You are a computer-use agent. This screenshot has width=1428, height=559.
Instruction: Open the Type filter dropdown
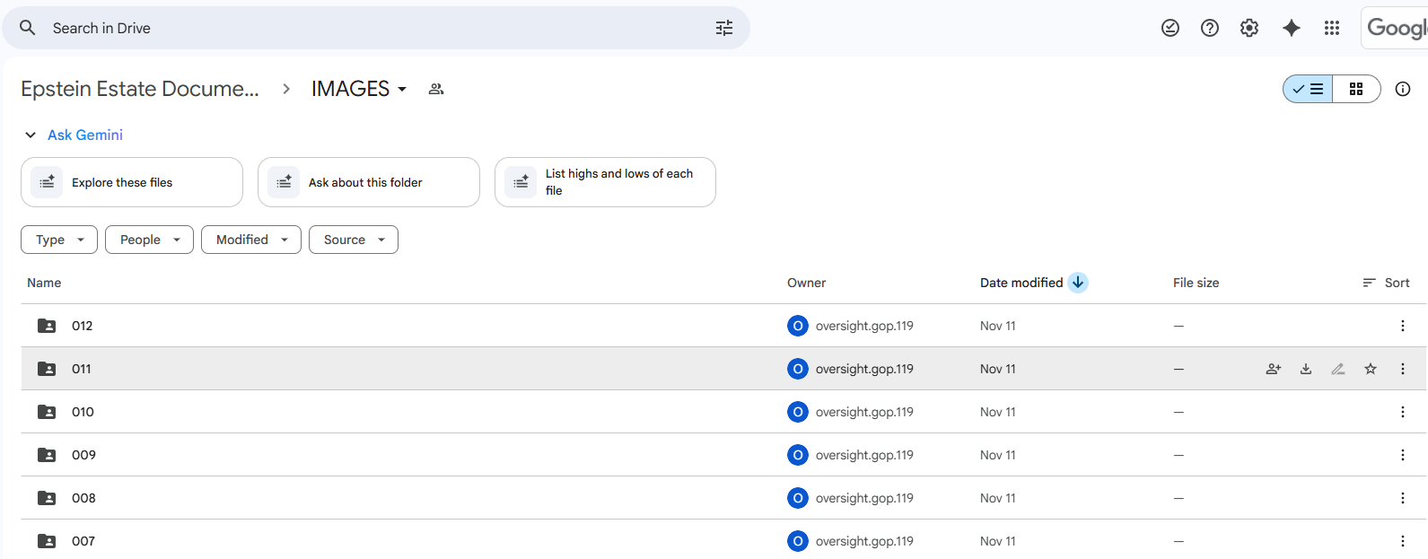pos(59,240)
